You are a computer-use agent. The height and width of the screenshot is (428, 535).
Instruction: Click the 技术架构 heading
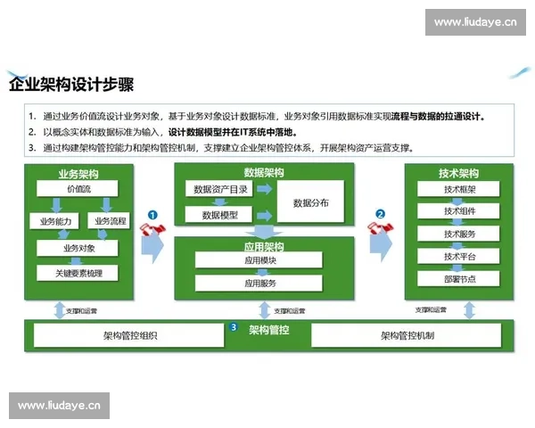pyautogui.click(x=459, y=173)
